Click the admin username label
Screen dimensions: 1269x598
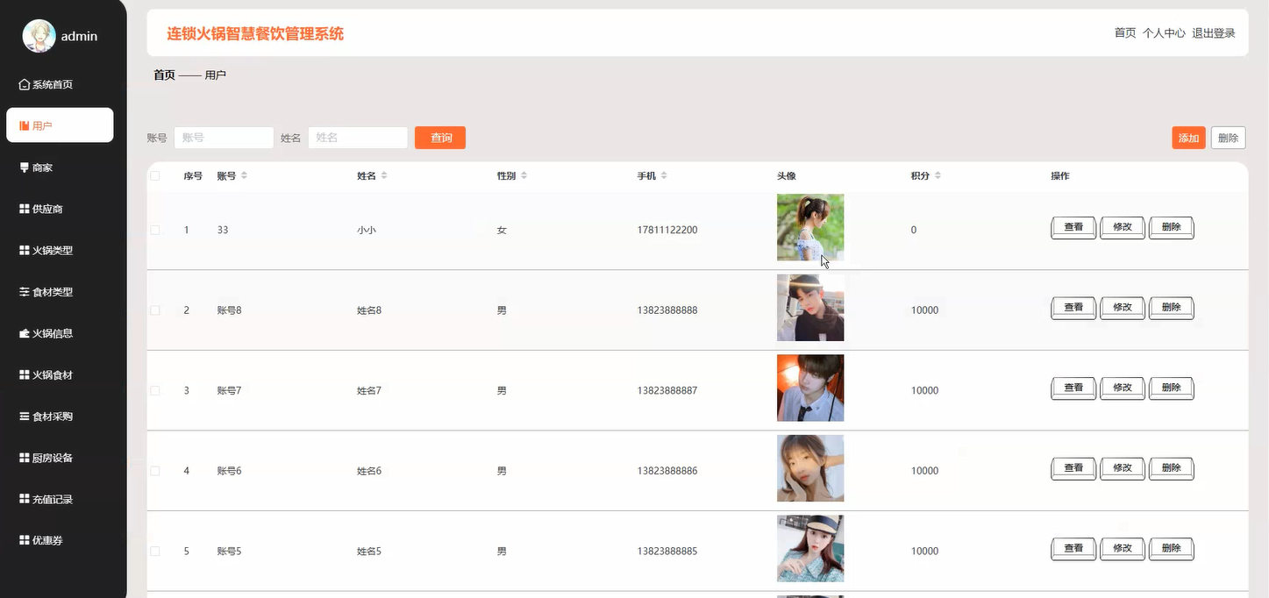[x=79, y=36]
